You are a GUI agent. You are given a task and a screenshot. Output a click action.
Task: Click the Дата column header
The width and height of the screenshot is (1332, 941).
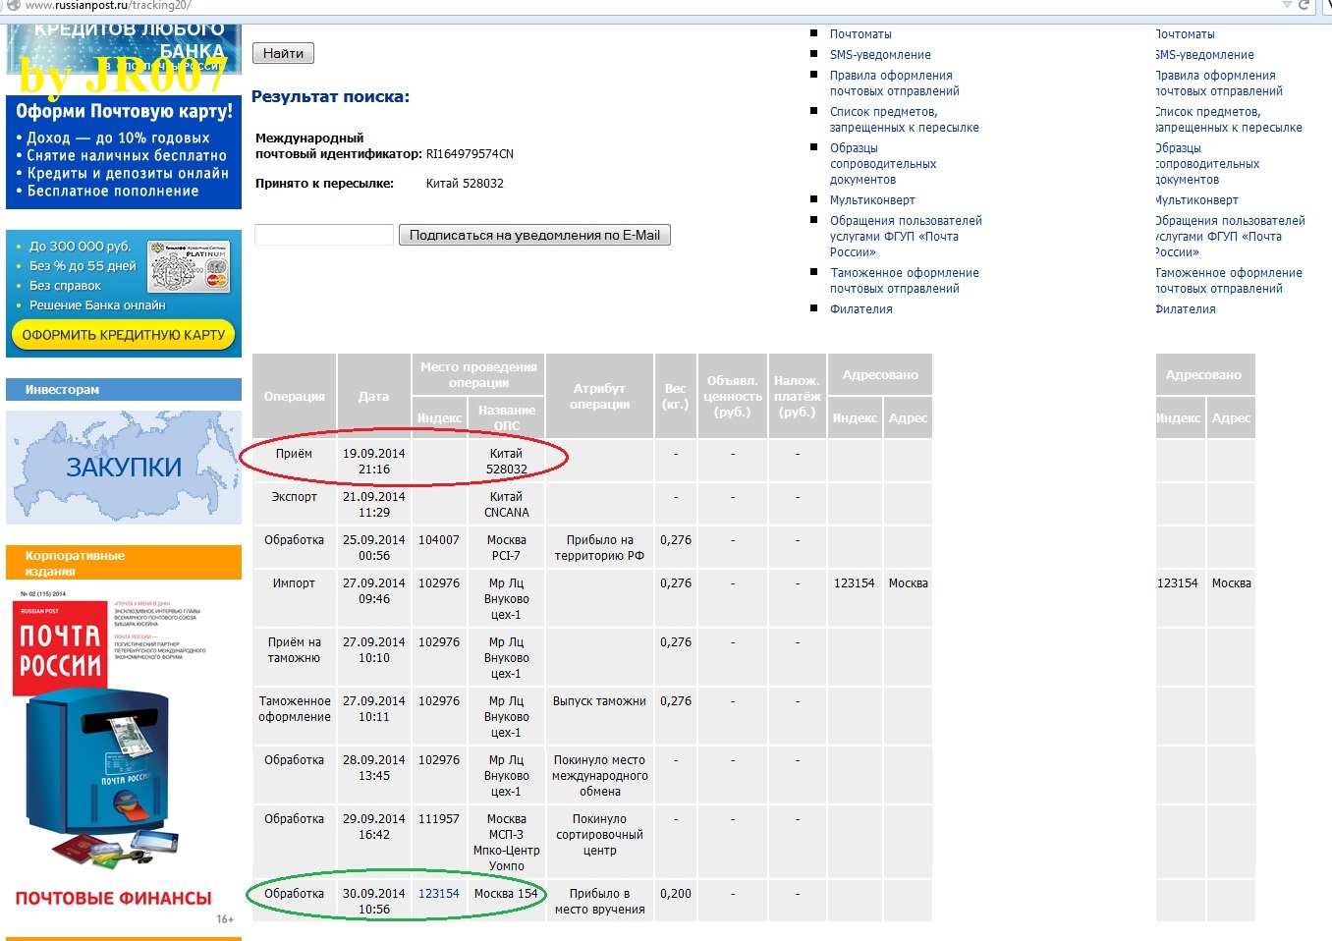[x=373, y=396]
